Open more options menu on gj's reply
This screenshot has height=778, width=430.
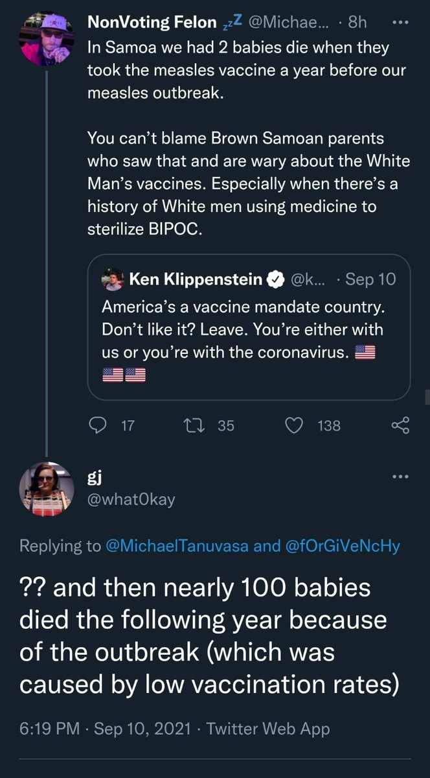402,478
